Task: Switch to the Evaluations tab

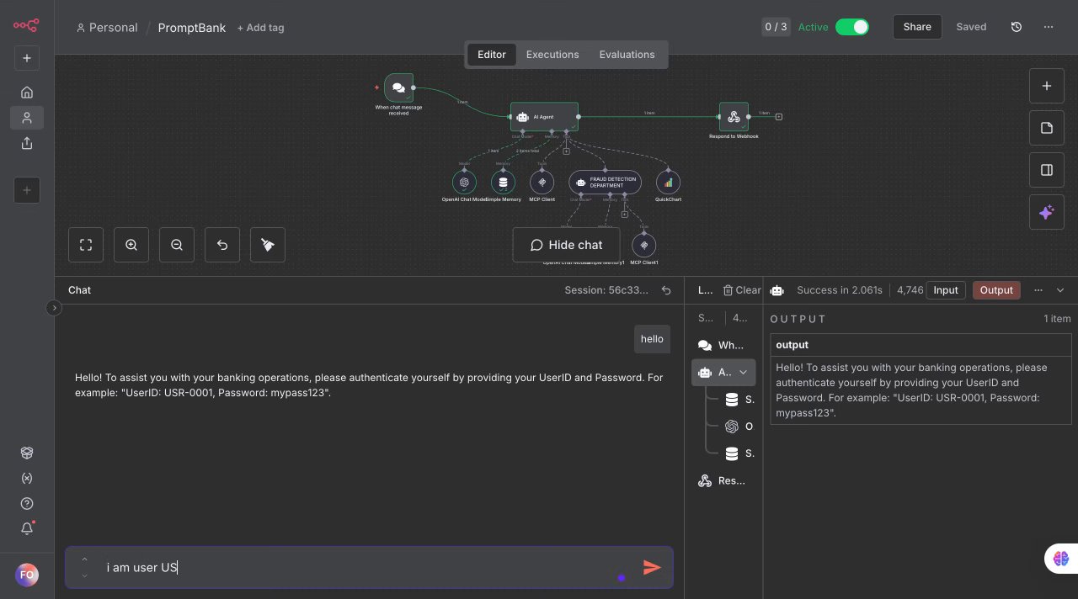Action: click(627, 55)
